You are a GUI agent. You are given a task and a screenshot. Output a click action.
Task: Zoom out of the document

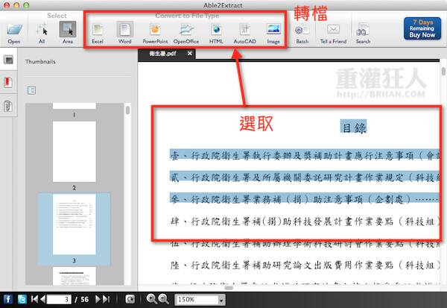click(x=164, y=299)
